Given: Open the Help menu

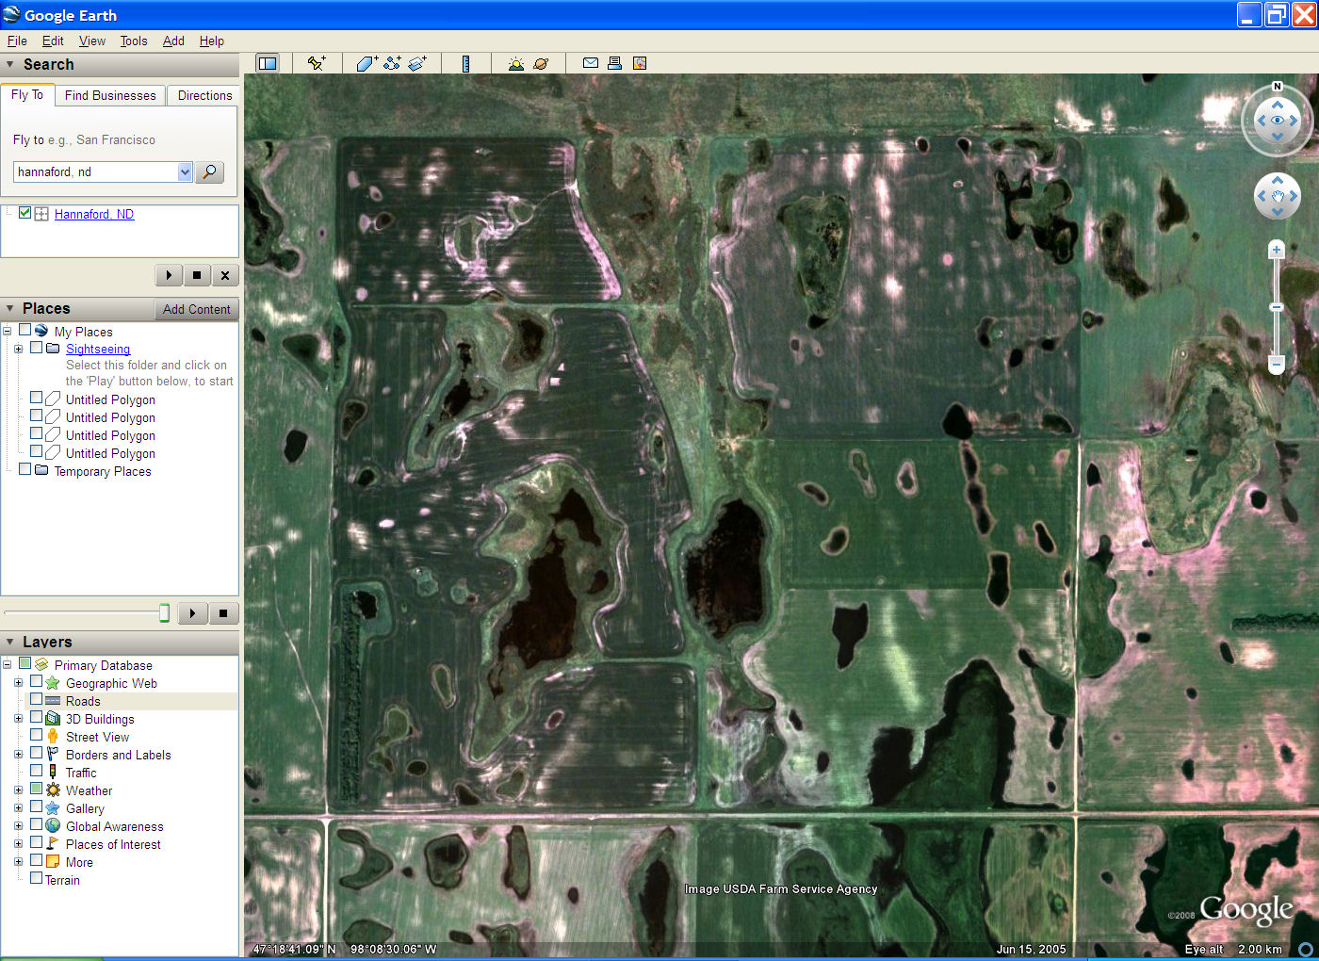Looking at the screenshot, I should [212, 41].
